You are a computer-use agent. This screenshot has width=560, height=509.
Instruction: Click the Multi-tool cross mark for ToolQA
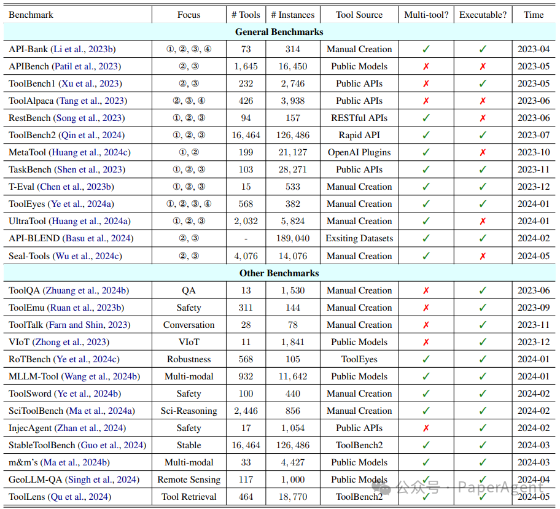426,290
